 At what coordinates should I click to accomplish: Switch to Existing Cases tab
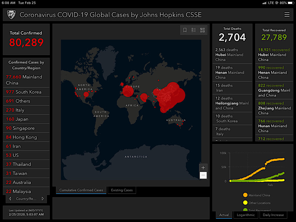122,190
